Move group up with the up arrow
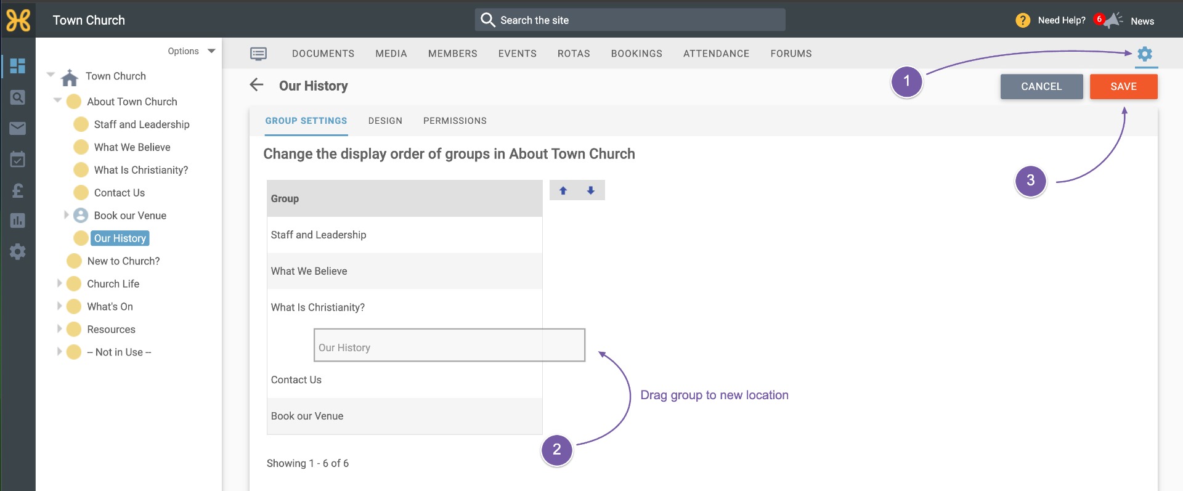The width and height of the screenshot is (1183, 491). [563, 190]
